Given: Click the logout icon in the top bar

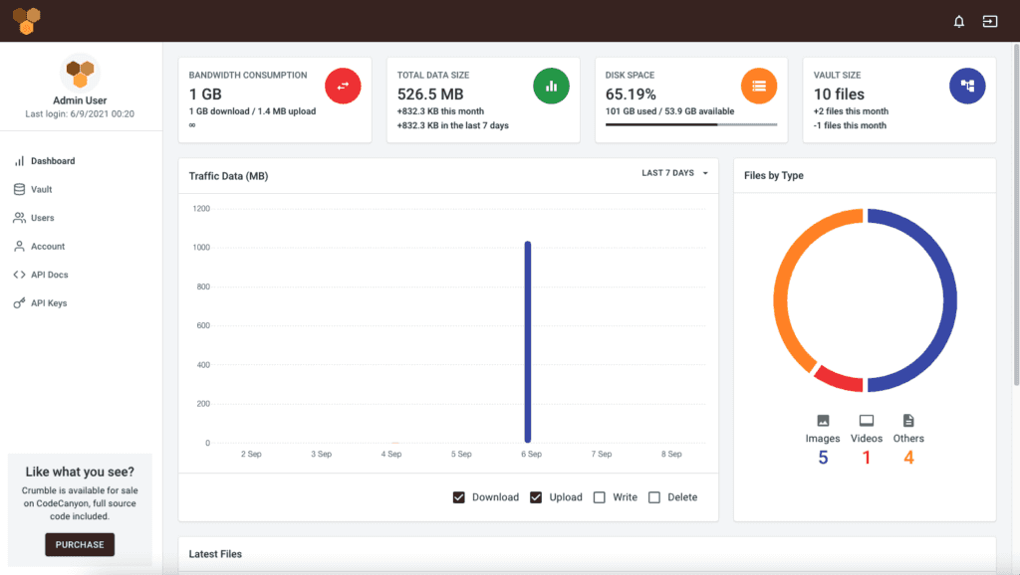Looking at the screenshot, I should [989, 20].
